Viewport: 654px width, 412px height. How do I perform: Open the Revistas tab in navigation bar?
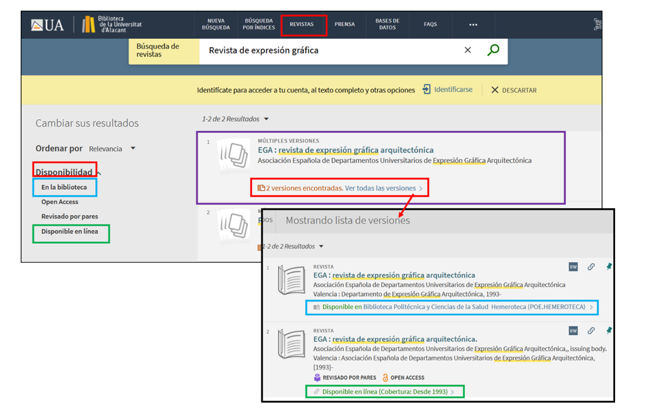(302, 24)
